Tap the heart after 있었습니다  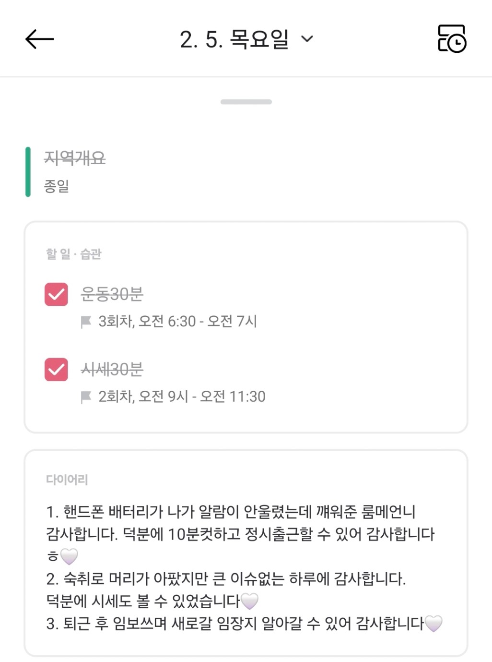pos(249,601)
